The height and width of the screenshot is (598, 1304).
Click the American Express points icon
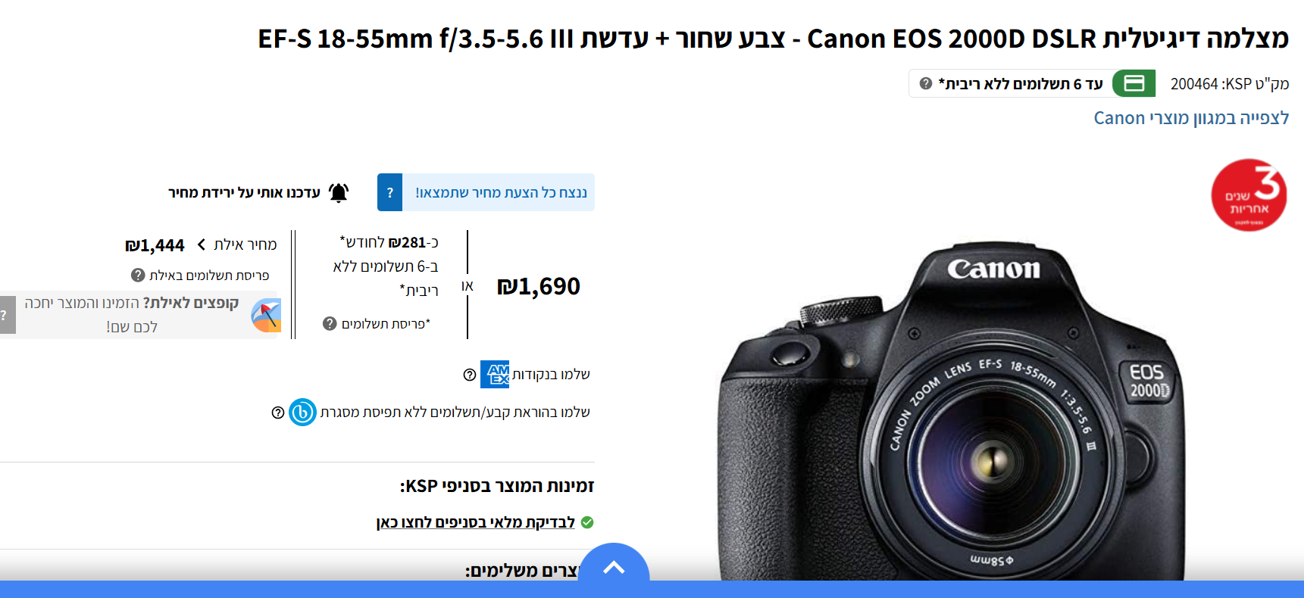[495, 374]
